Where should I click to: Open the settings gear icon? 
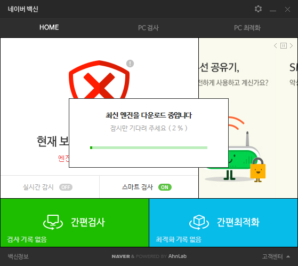pos(258,9)
